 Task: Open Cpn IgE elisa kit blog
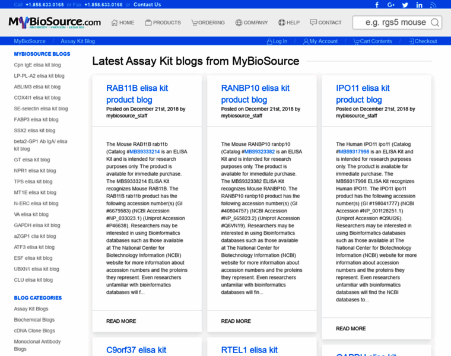(x=37, y=65)
